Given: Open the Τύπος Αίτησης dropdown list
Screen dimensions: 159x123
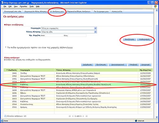Looking at the screenshot, I should pyautogui.click(x=95, y=32).
